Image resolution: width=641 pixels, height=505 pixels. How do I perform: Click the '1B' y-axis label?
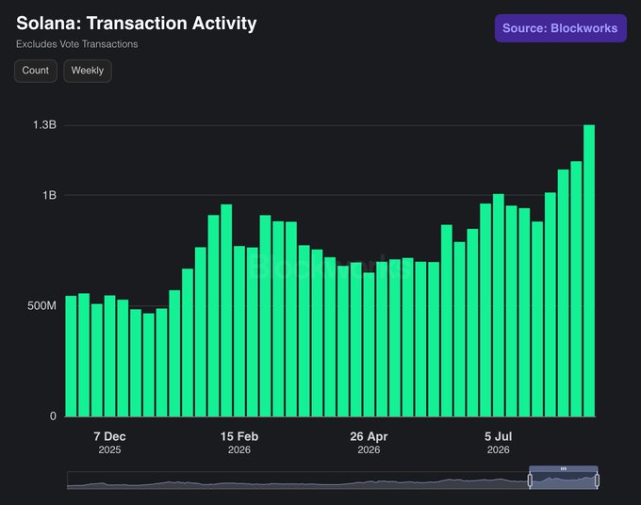coord(49,195)
